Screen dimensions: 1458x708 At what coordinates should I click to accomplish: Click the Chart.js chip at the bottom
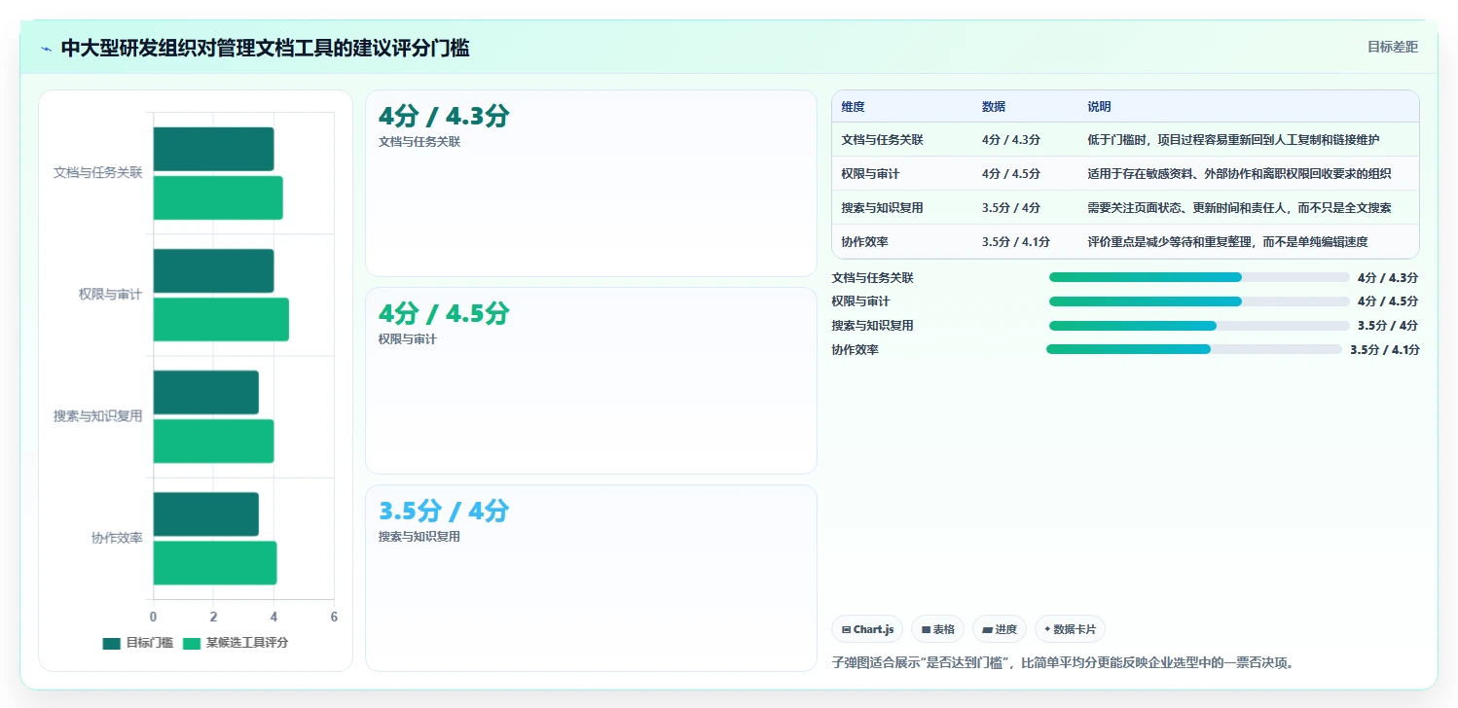pos(867,629)
